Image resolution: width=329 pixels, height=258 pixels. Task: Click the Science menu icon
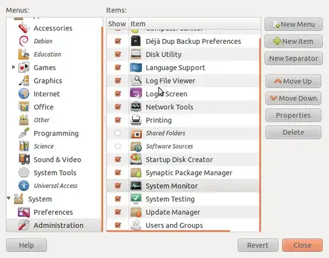24,146
